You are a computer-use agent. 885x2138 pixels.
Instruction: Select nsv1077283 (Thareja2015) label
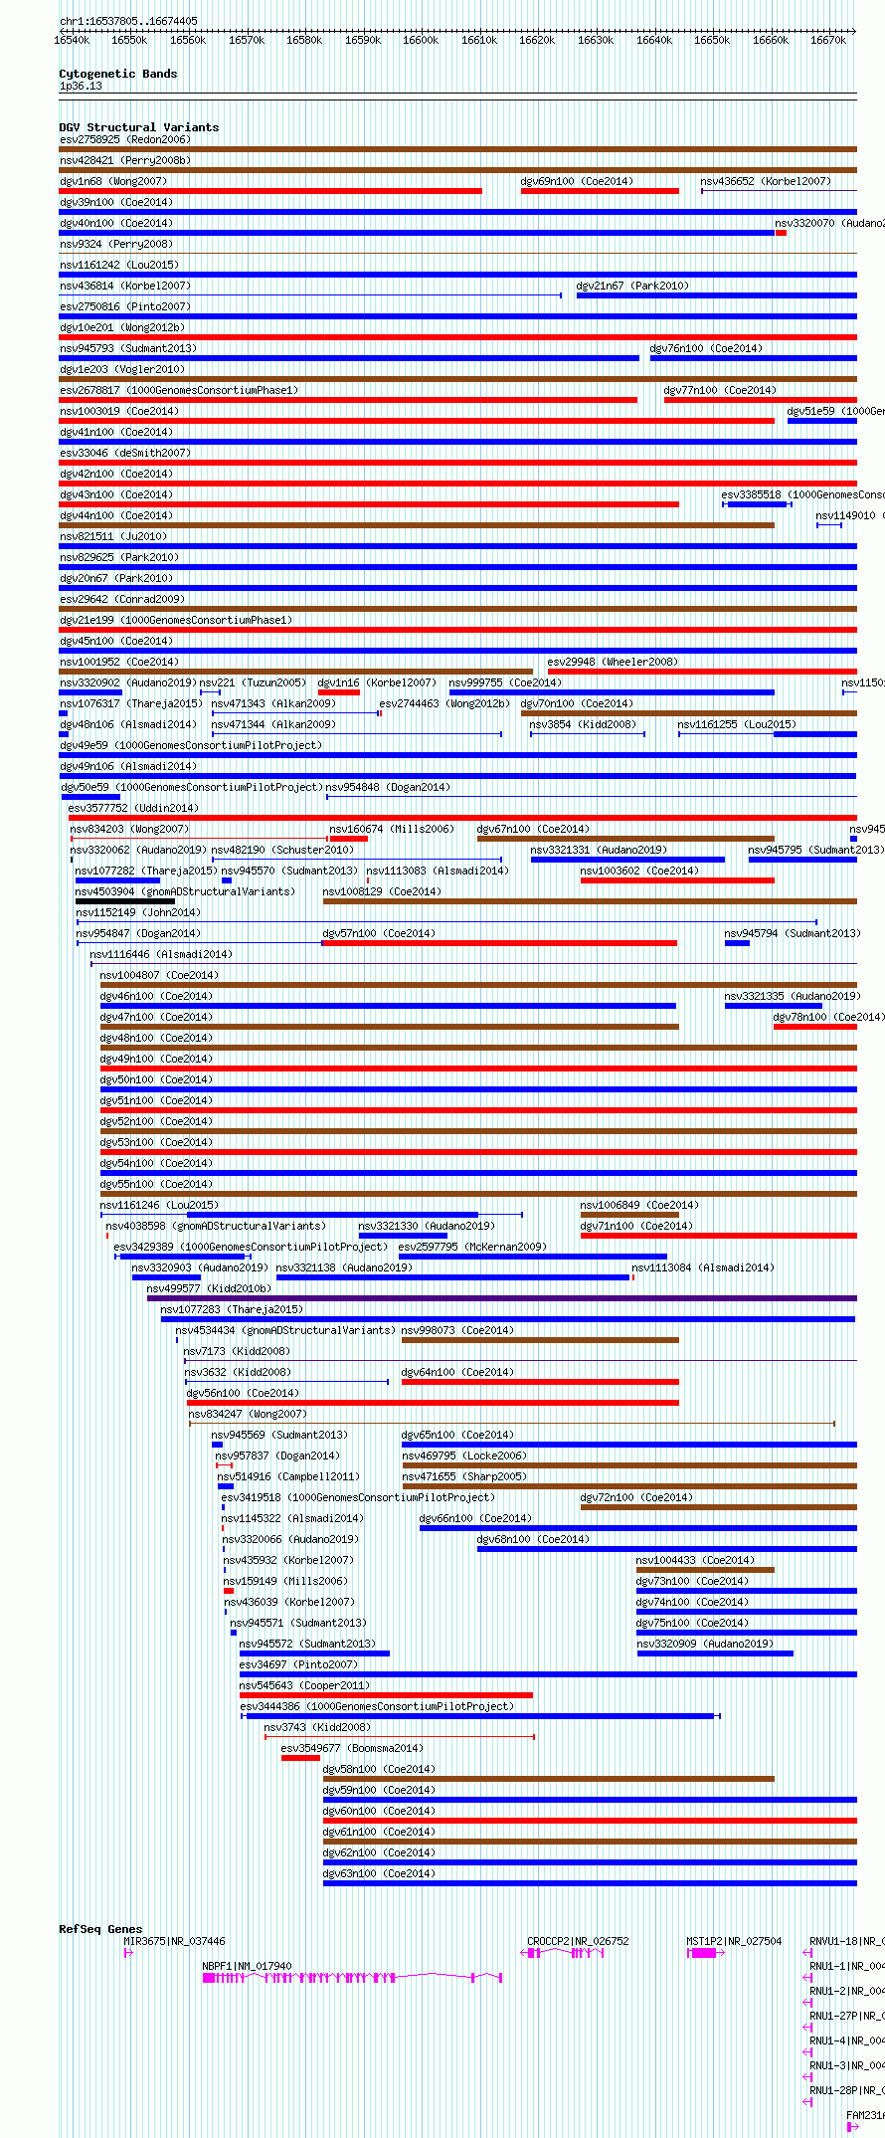click(232, 1310)
